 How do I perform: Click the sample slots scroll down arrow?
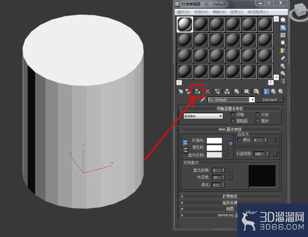point(276,77)
